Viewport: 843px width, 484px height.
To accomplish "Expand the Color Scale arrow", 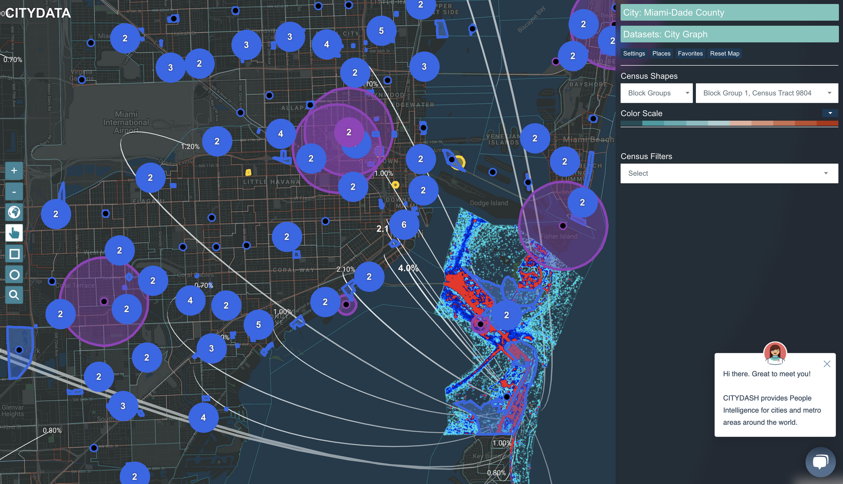I will 830,113.
